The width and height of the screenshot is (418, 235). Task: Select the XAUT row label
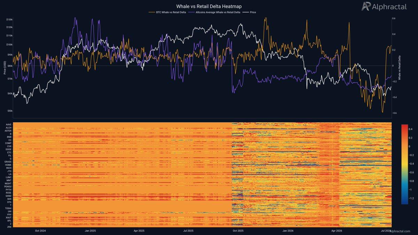coord(8,218)
